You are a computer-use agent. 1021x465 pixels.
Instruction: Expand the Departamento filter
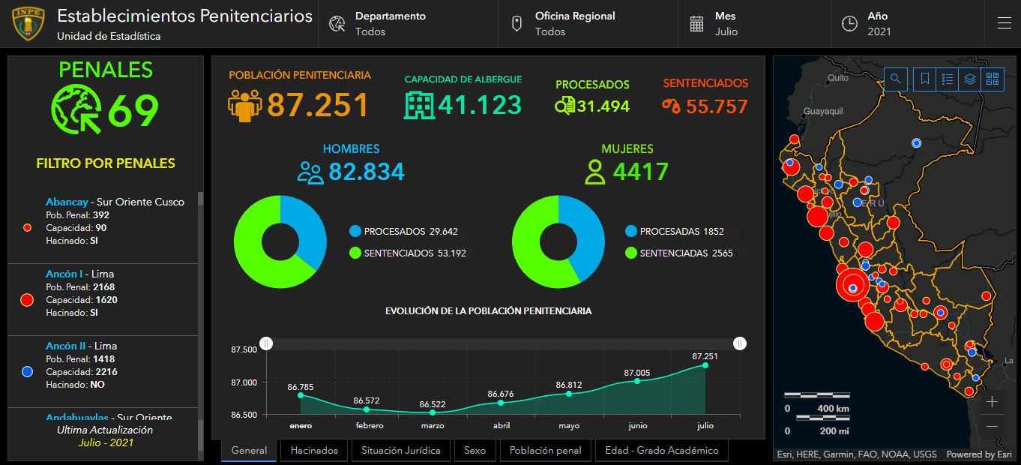[408, 23]
